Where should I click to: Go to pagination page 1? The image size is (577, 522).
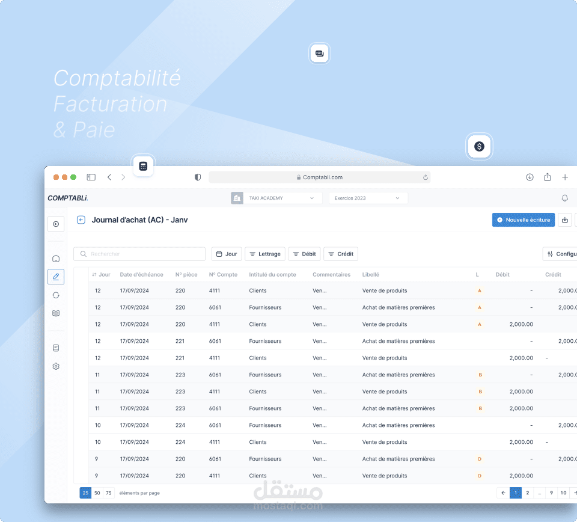pos(516,493)
